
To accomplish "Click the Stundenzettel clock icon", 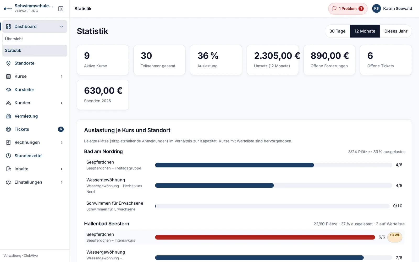I will coord(8,156).
